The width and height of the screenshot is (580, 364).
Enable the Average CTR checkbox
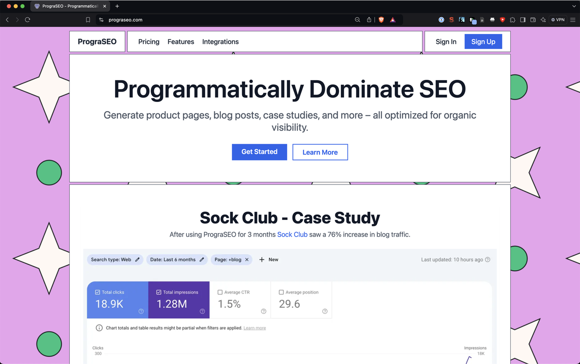[x=220, y=292]
